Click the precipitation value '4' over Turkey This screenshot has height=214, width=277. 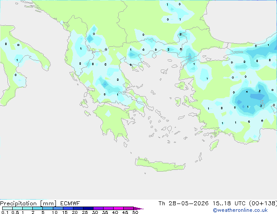click(x=247, y=92)
